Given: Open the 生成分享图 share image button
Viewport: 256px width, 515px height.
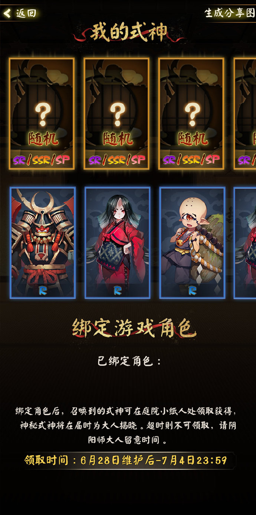Looking at the screenshot, I should click(230, 13).
